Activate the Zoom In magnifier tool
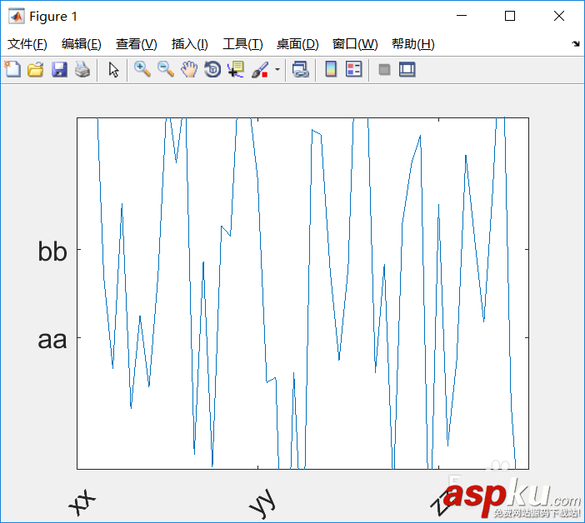The width and height of the screenshot is (585, 523). pos(142,69)
